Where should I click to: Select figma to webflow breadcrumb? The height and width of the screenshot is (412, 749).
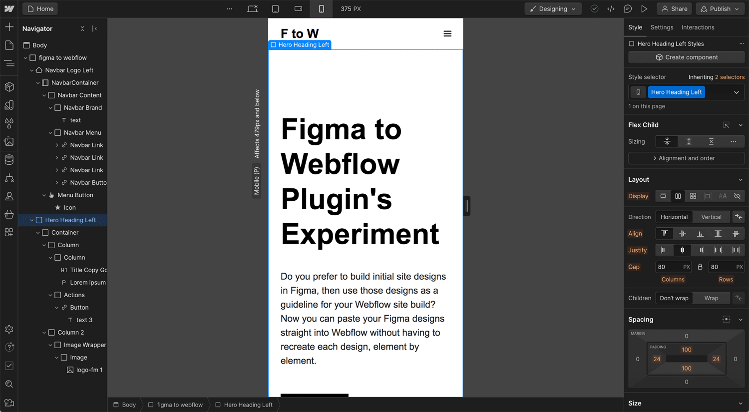175,405
